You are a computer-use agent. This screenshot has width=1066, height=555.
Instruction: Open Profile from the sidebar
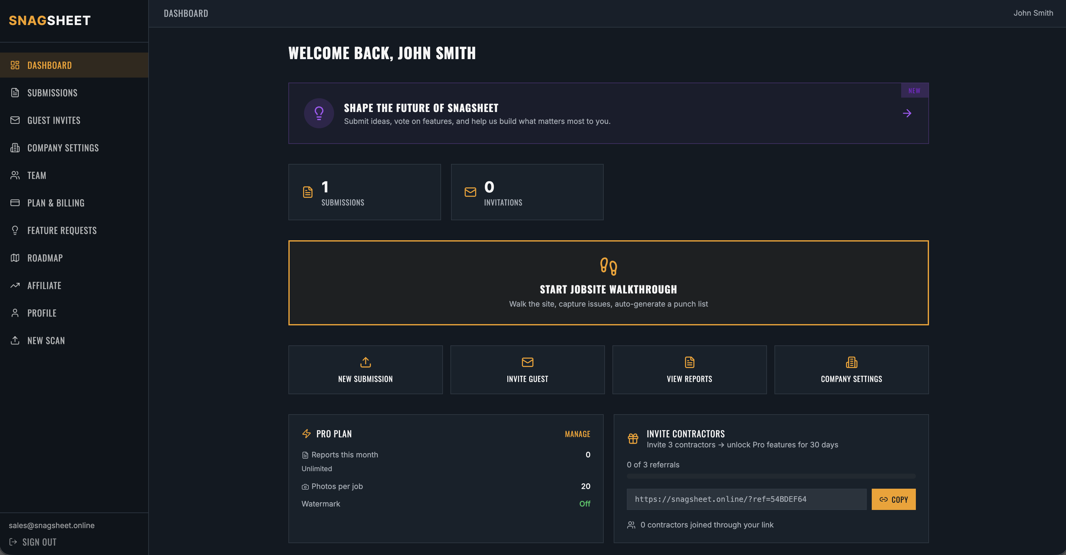coord(74,313)
